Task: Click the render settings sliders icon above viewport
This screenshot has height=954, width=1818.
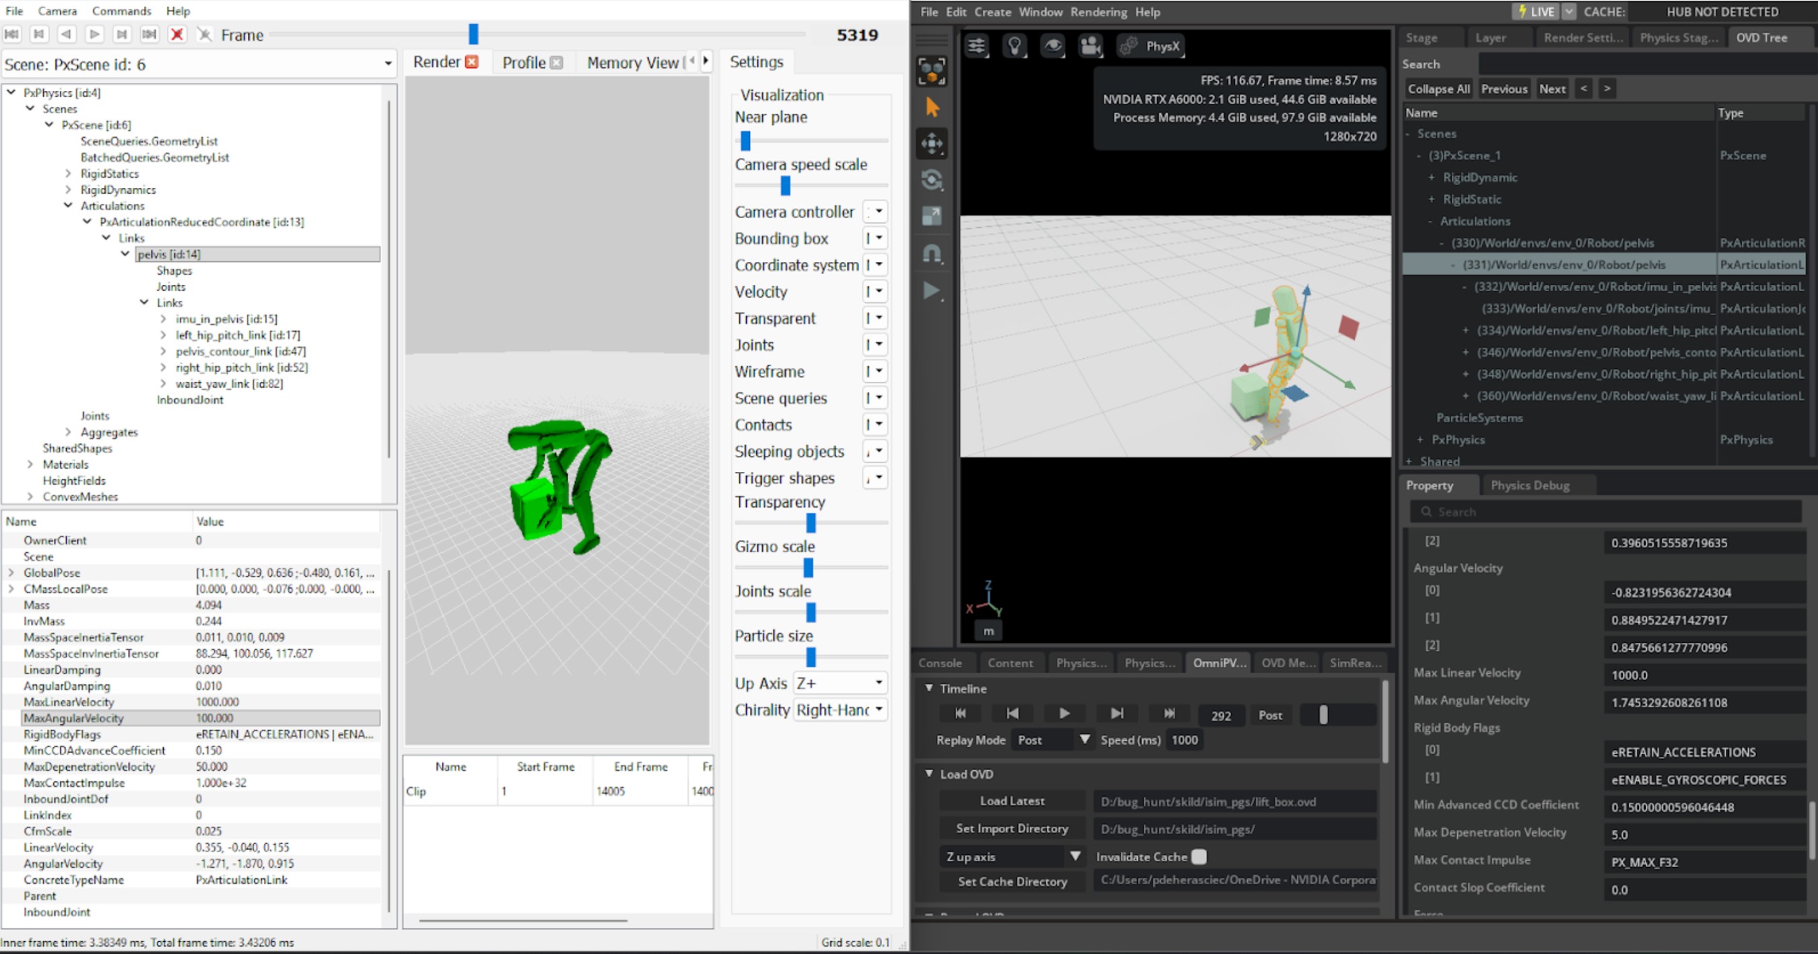Action: [978, 45]
